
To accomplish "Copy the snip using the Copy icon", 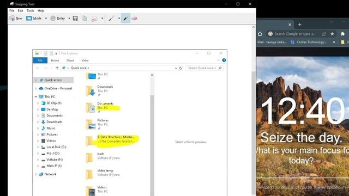I will coord(85,19).
